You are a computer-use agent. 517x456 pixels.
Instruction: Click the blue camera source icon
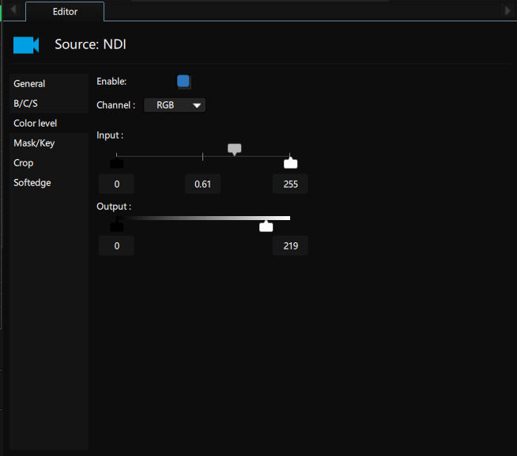coord(26,44)
